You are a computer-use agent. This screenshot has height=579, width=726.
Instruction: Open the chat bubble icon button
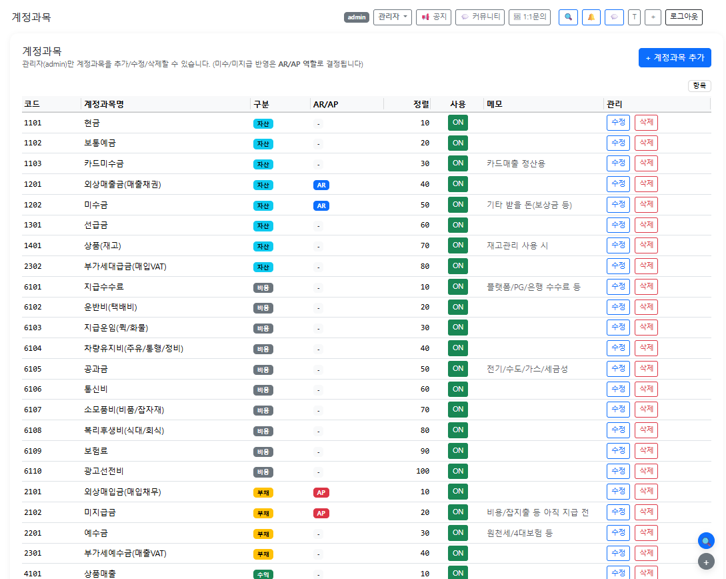tap(614, 17)
